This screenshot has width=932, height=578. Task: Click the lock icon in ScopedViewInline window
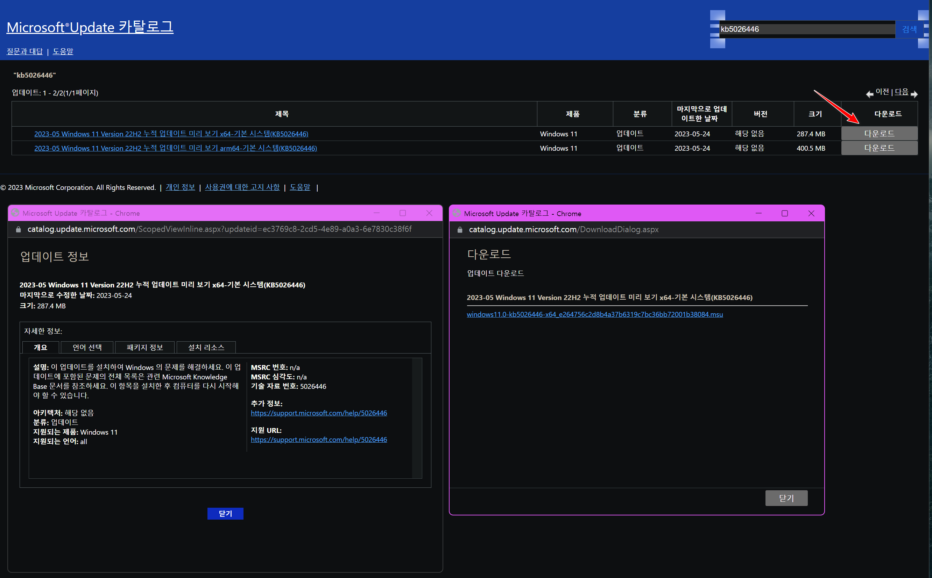click(x=18, y=229)
